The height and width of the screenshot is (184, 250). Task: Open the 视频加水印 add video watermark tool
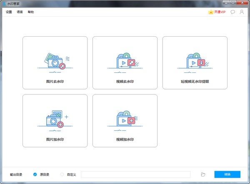point(125,120)
